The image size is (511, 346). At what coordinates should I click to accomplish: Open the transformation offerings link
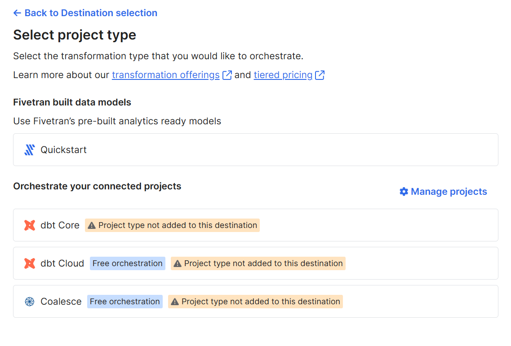(x=165, y=75)
